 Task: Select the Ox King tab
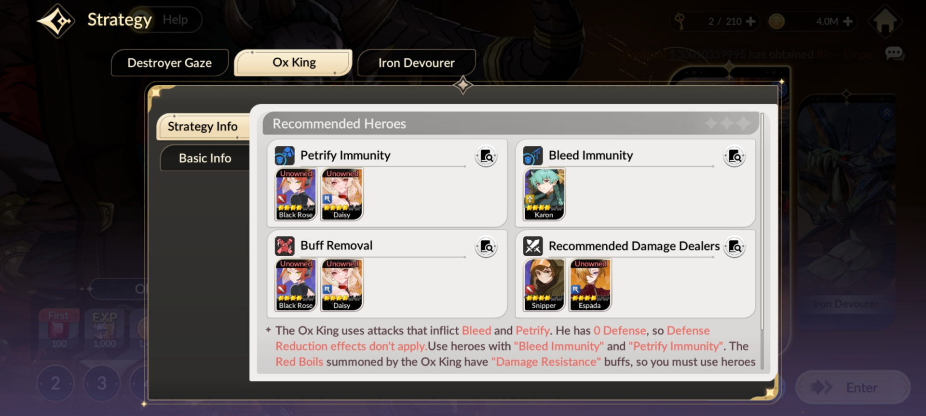tap(293, 63)
